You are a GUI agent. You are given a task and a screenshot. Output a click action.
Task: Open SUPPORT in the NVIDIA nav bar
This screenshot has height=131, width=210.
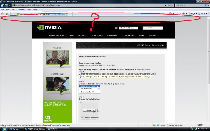152,35
